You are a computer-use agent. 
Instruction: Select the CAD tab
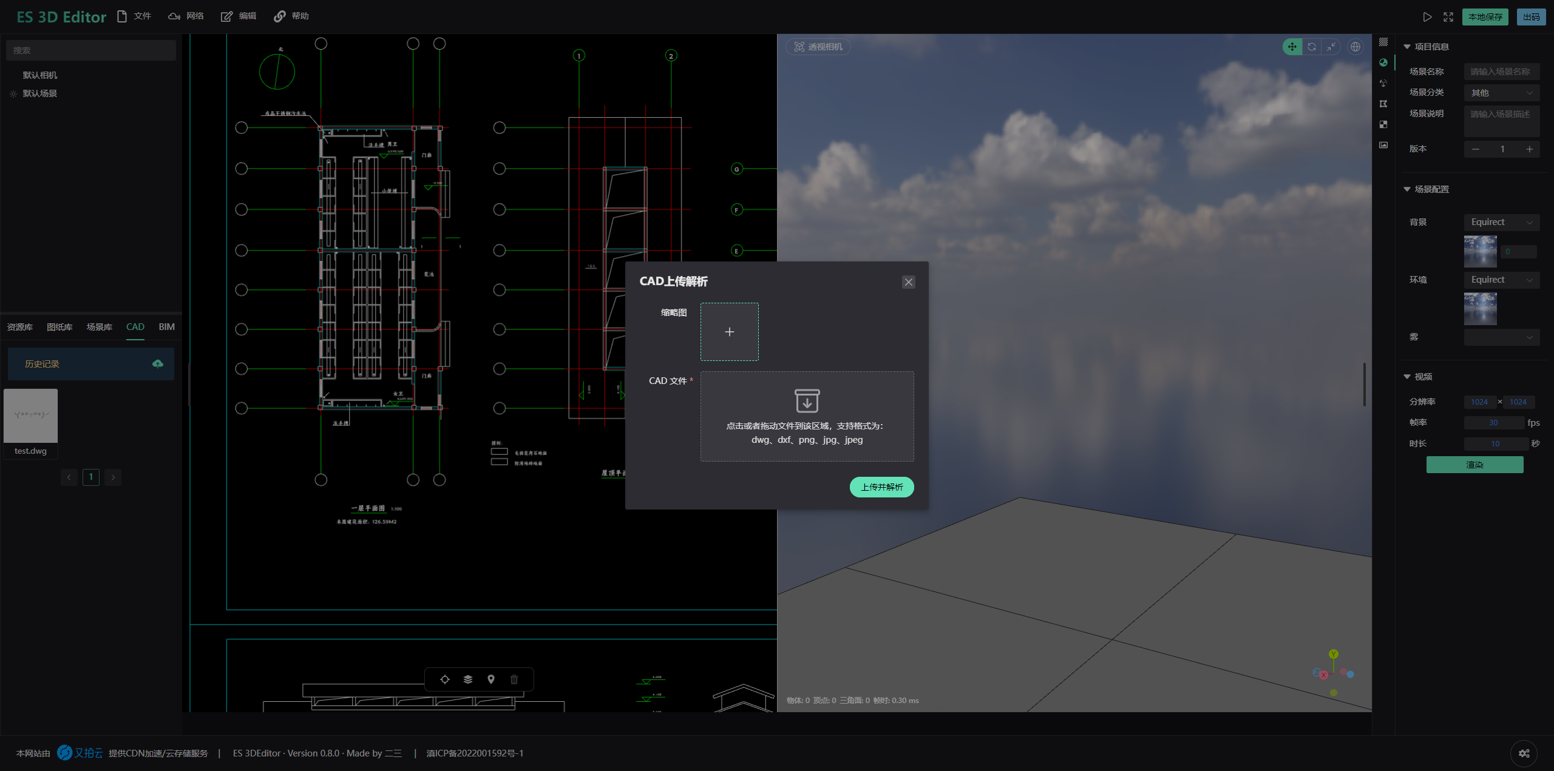tap(135, 327)
